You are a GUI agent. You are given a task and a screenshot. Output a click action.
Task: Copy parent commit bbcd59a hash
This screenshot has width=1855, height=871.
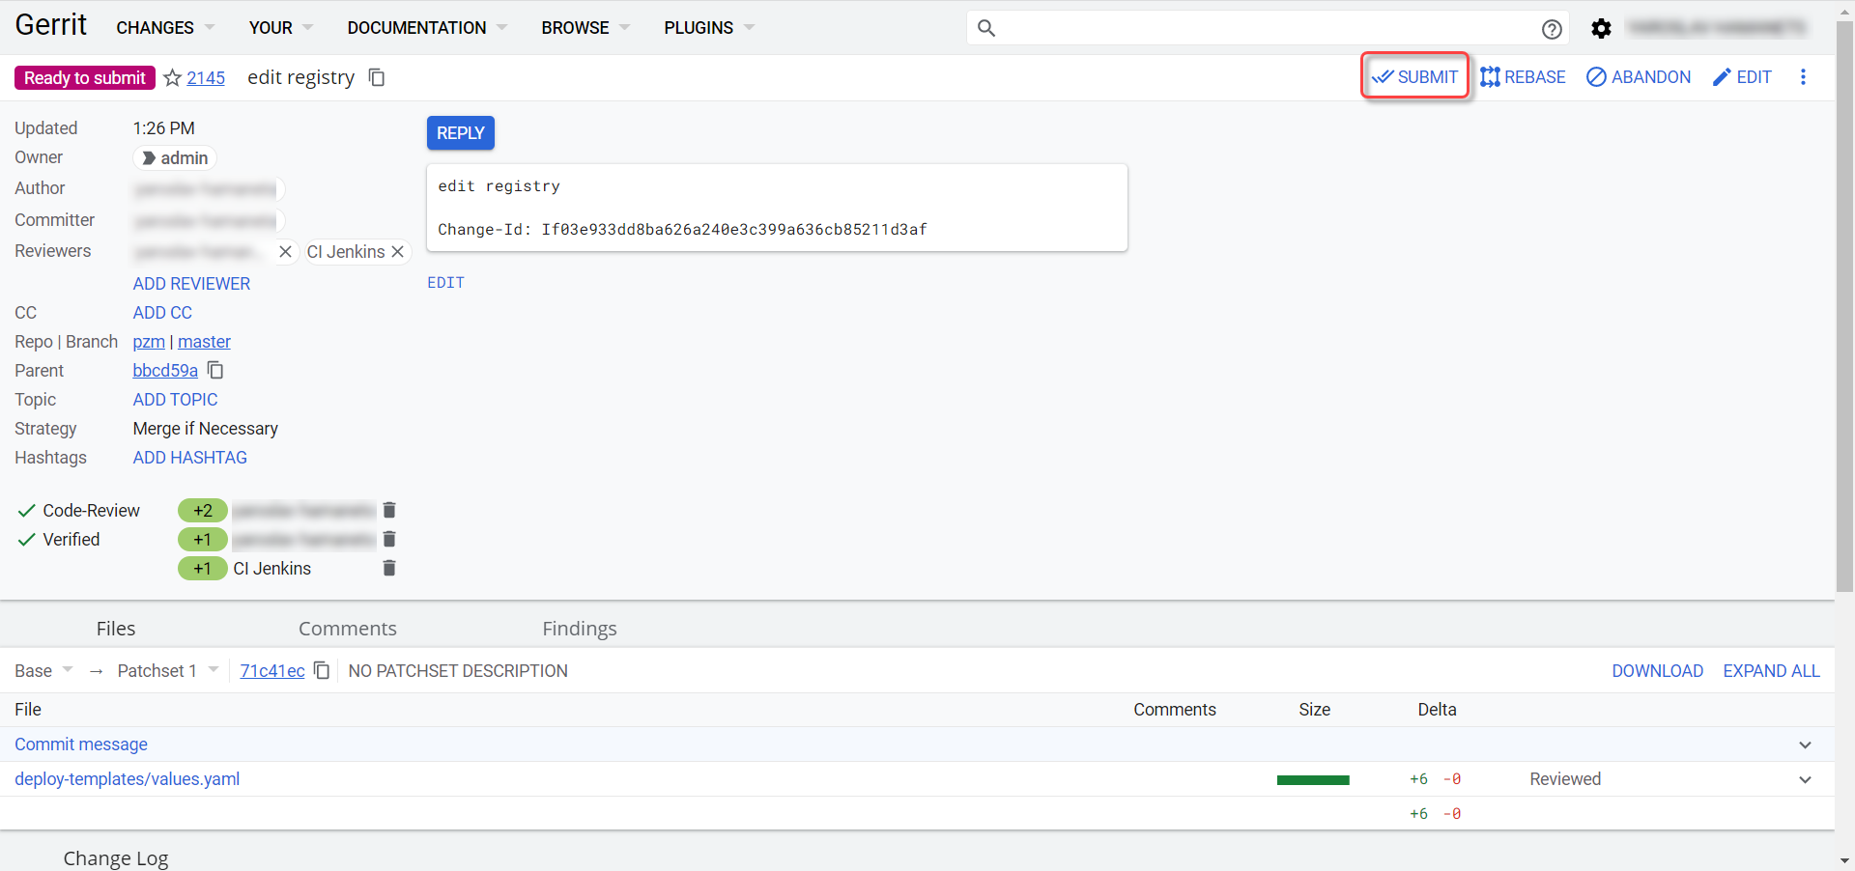pyautogui.click(x=215, y=371)
